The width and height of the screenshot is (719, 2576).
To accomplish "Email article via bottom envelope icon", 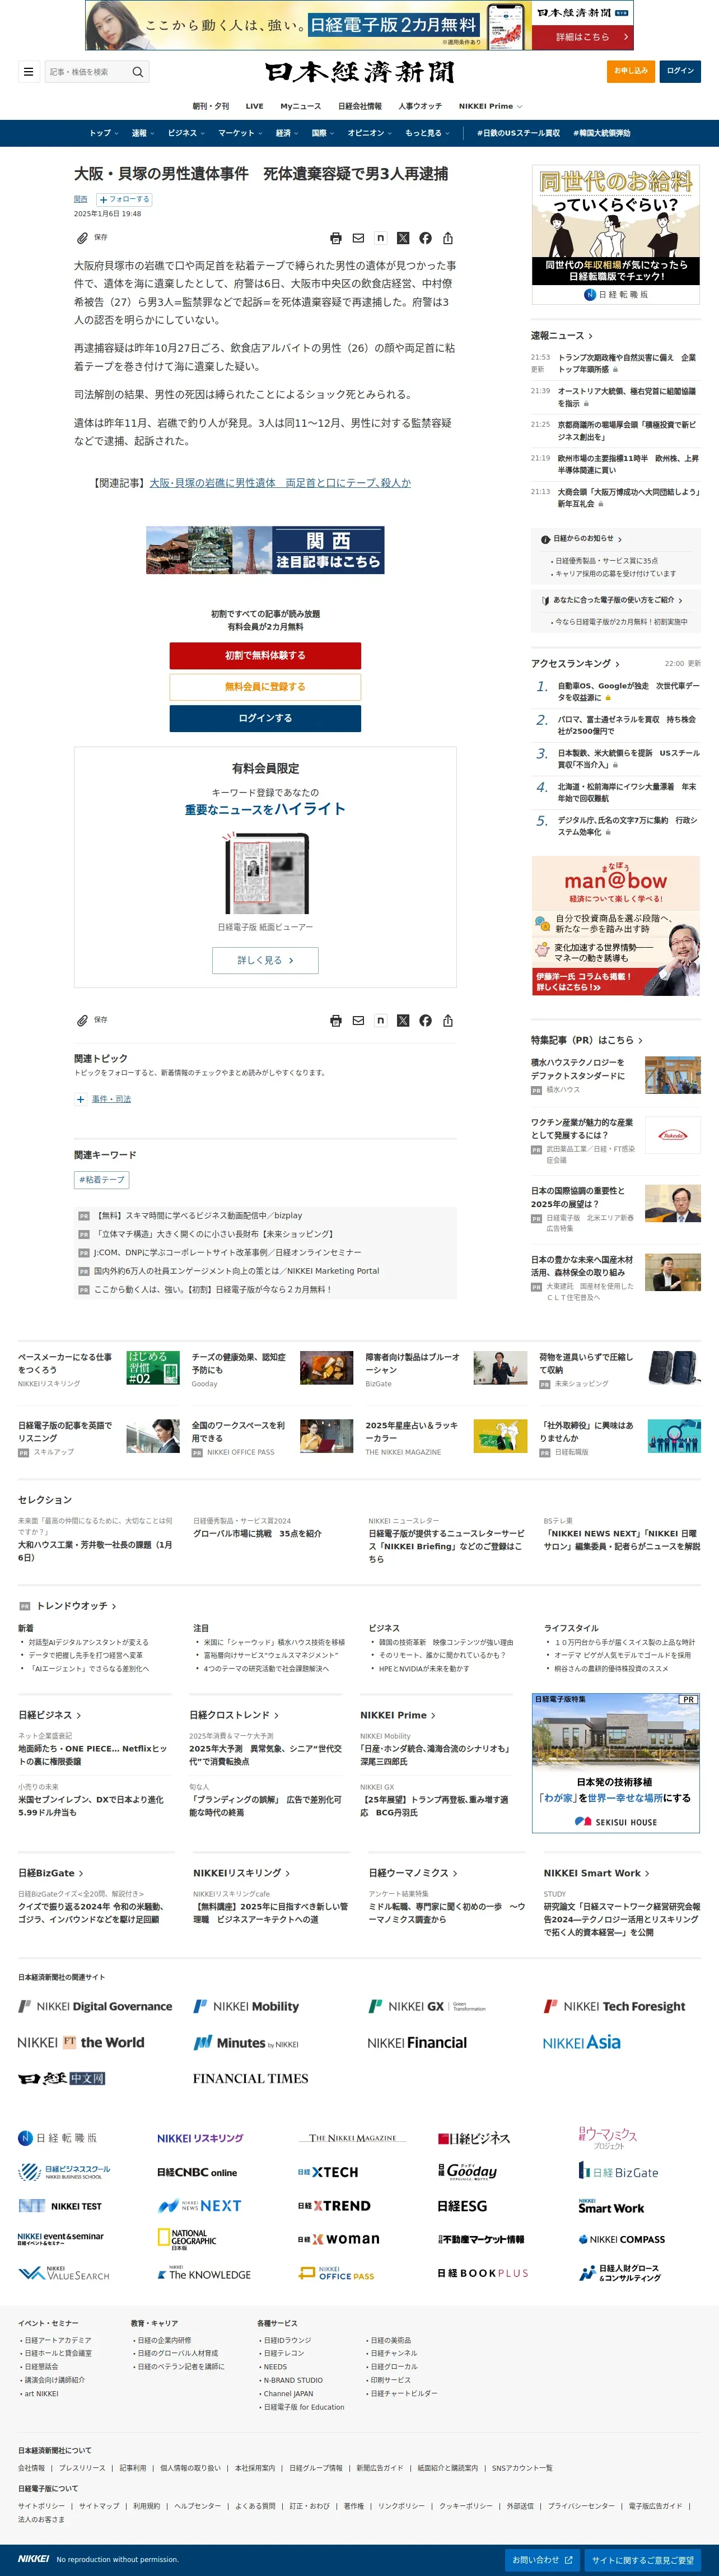I will 358,1020.
